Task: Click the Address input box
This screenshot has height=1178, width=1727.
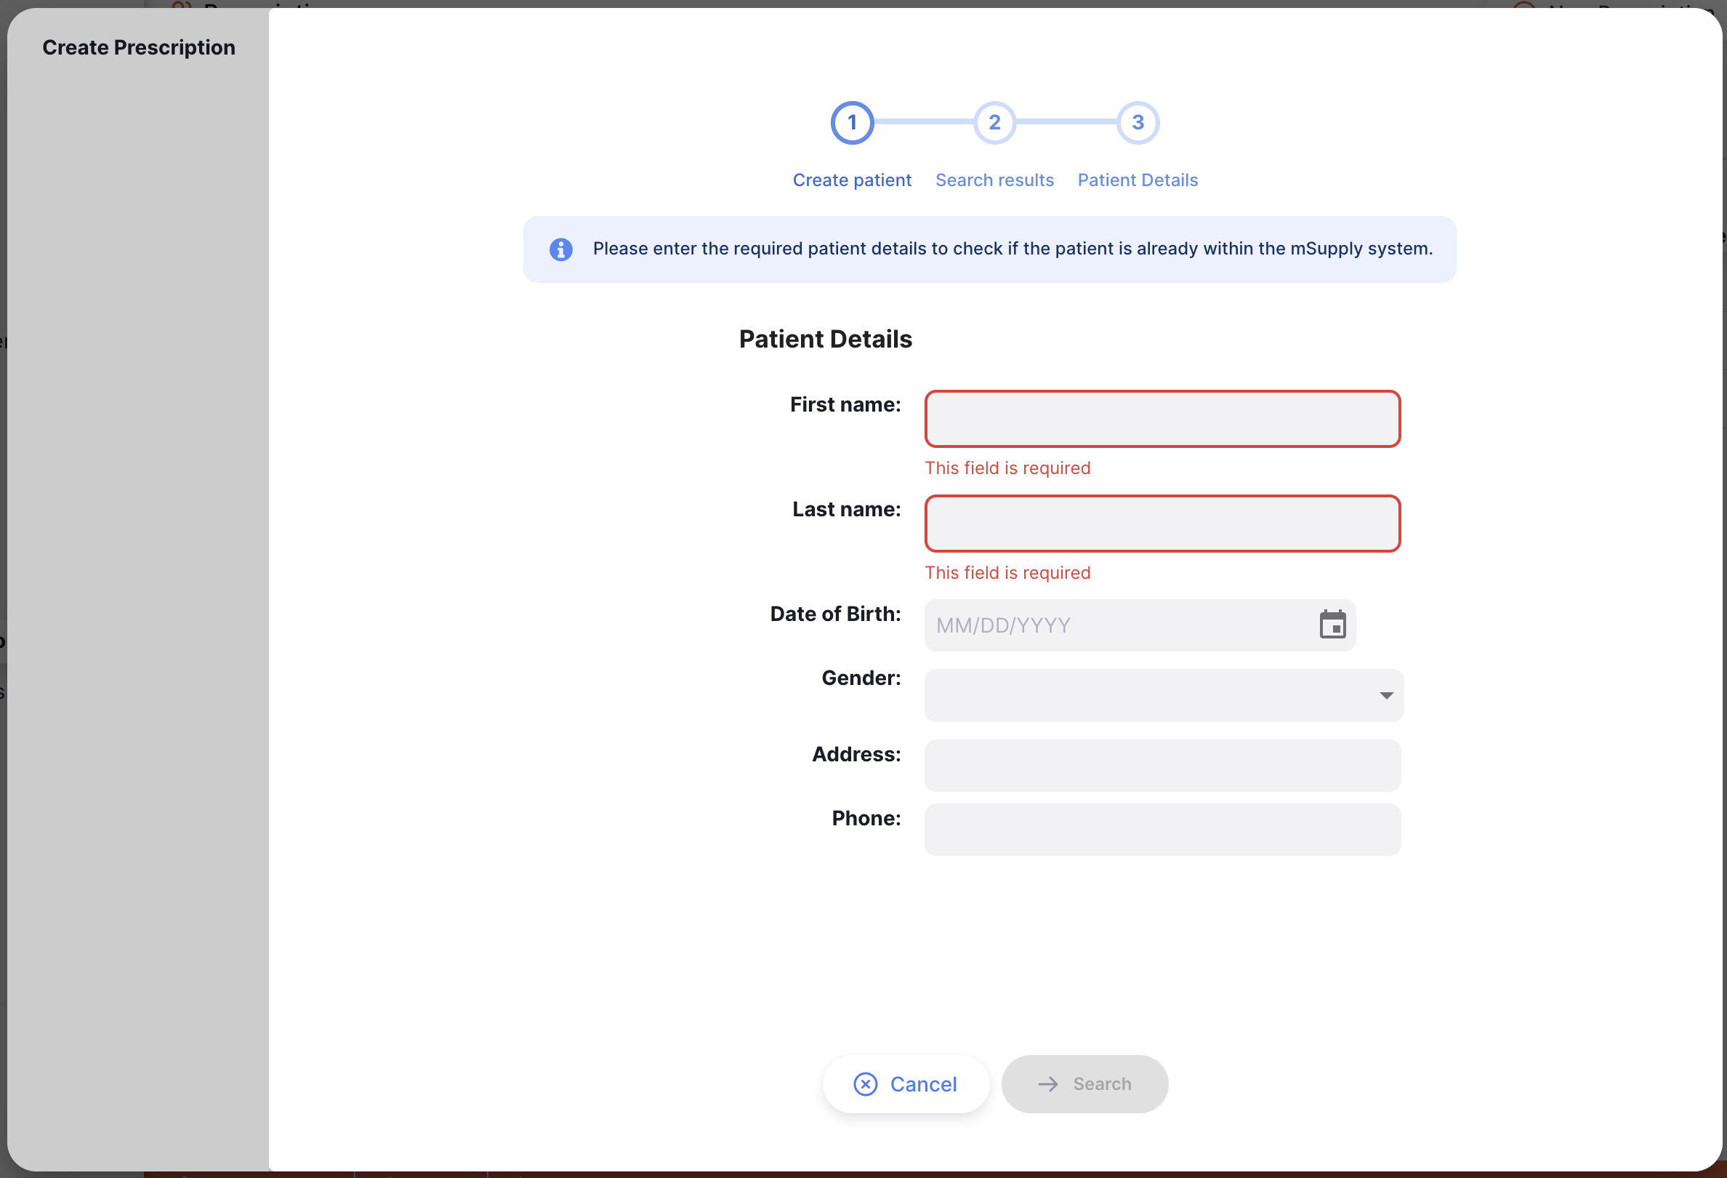Action: tap(1162, 765)
